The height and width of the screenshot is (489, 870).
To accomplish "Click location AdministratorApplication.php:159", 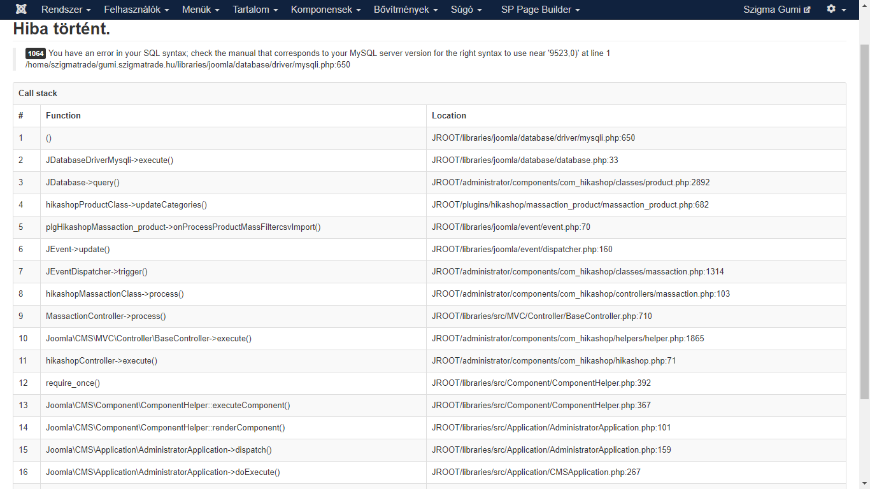I will 552,450.
